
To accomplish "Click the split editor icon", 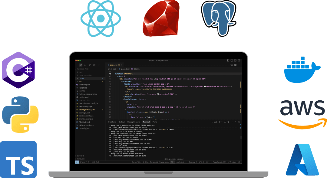I will pos(235,65).
